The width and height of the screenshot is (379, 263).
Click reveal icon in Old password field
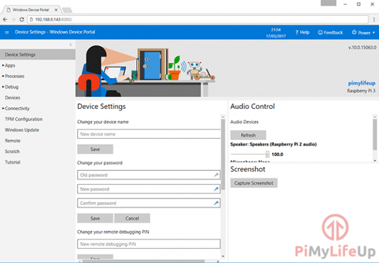[x=216, y=175]
